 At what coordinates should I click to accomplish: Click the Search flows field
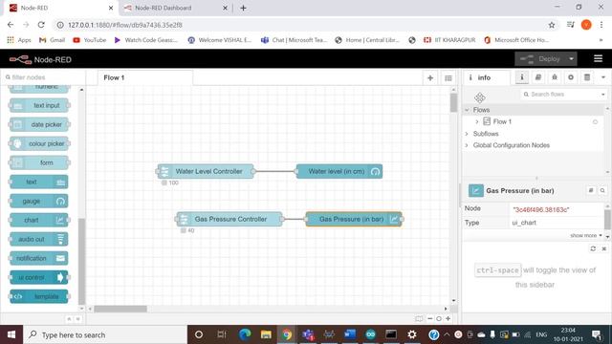(561, 94)
